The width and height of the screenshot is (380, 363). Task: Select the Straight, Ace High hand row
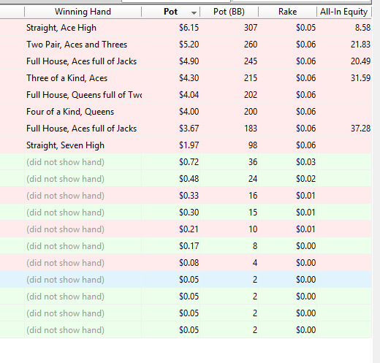tap(186, 28)
